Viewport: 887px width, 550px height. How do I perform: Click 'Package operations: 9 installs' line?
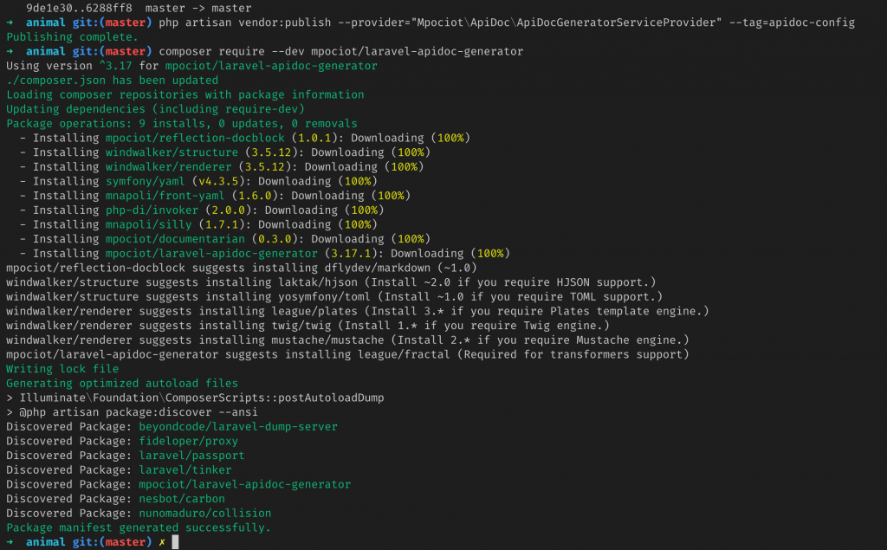coord(182,123)
